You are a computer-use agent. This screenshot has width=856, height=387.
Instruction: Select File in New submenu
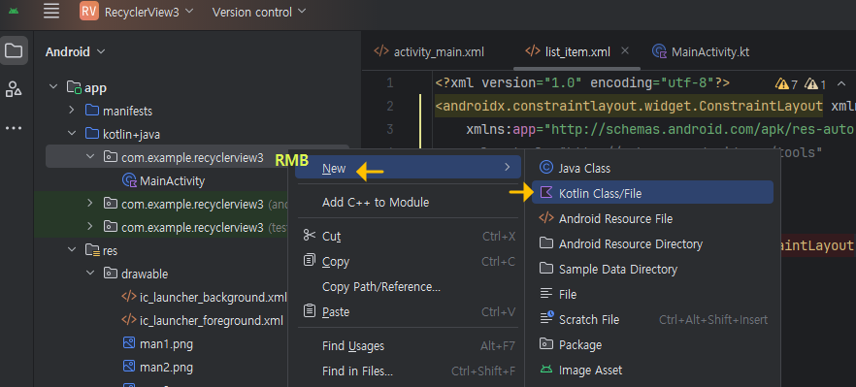652,294
